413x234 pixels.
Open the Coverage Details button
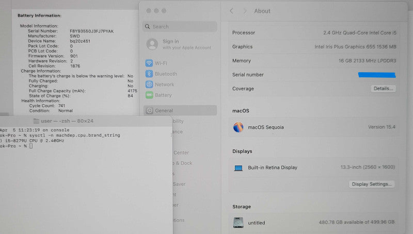pyautogui.click(x=383, y=89)
